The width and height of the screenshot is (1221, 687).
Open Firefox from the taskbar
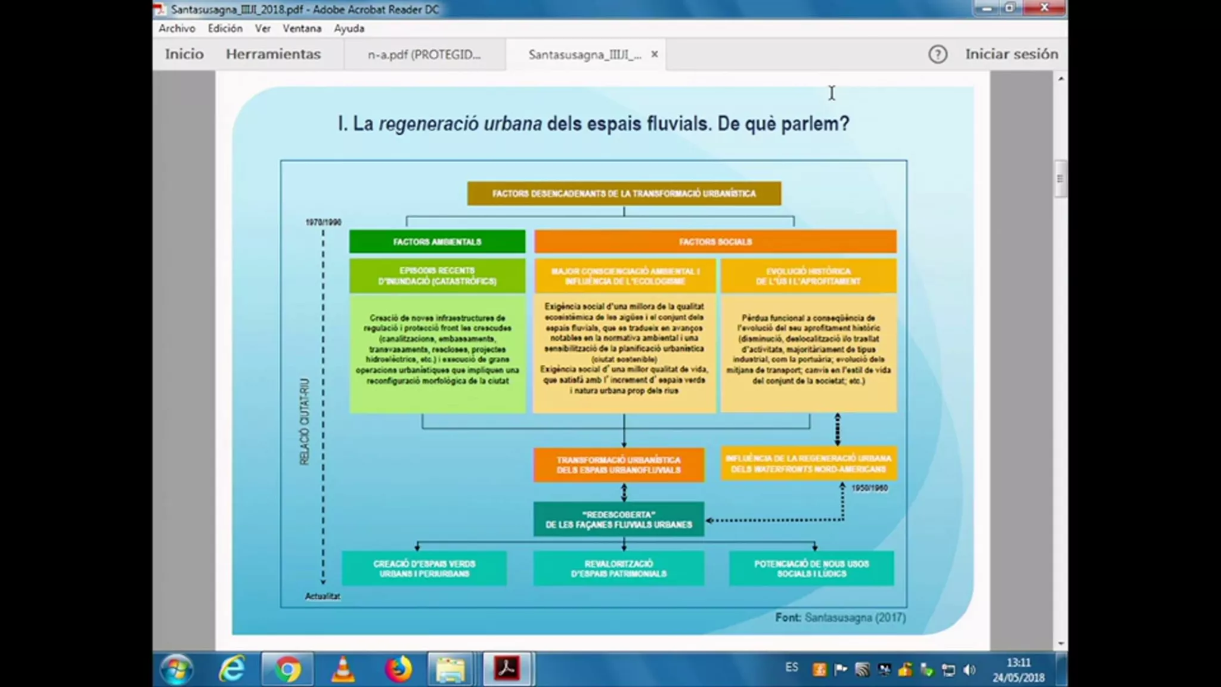(x=398, y=669)
